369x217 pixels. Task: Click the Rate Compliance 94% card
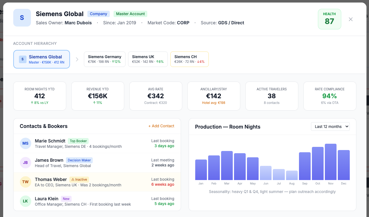tap(330, 96)
